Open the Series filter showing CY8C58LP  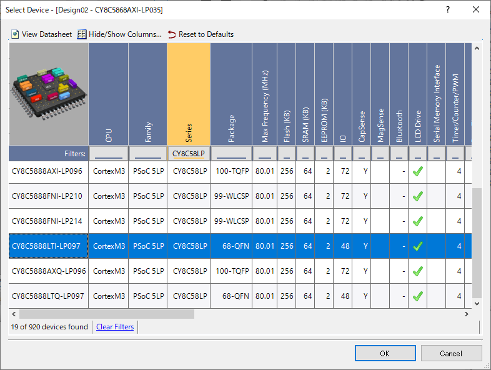(x=189, y=154)
